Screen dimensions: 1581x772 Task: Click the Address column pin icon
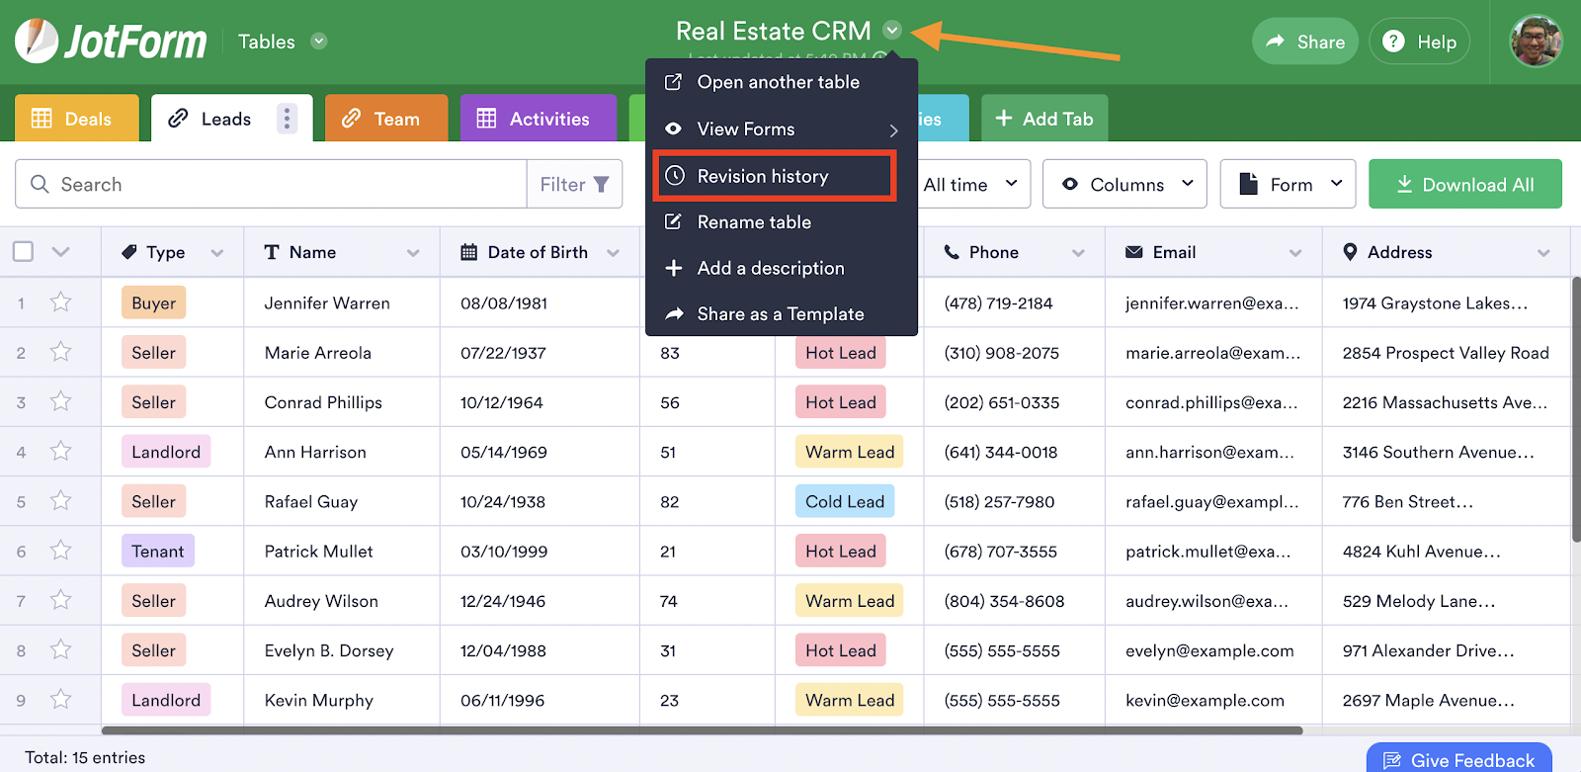point(1350,252)
